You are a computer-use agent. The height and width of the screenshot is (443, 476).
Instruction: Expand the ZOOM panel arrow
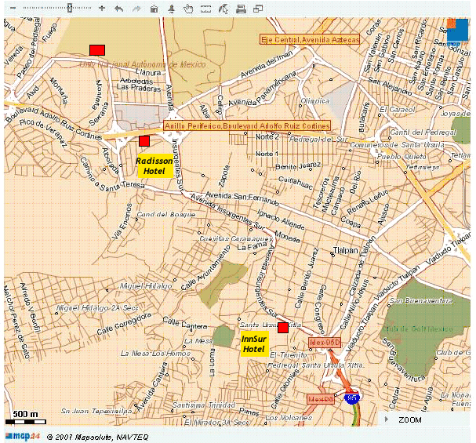point(387,419)
